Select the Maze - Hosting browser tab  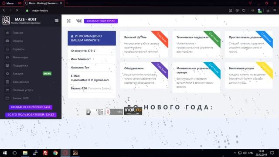[44, 3]
